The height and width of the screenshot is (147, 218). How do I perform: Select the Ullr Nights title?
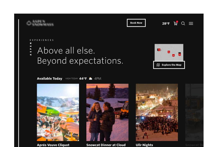[144, 145]
